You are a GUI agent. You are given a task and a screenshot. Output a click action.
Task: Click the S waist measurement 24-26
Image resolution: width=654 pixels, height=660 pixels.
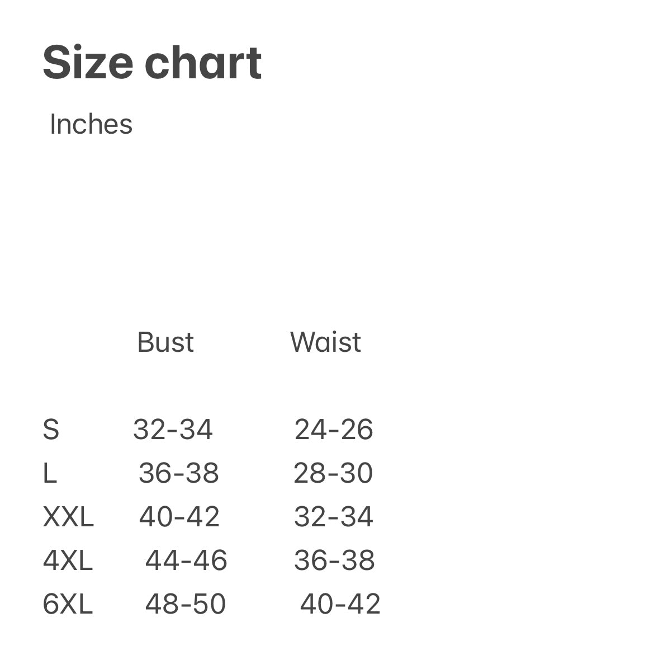(334, 430)
